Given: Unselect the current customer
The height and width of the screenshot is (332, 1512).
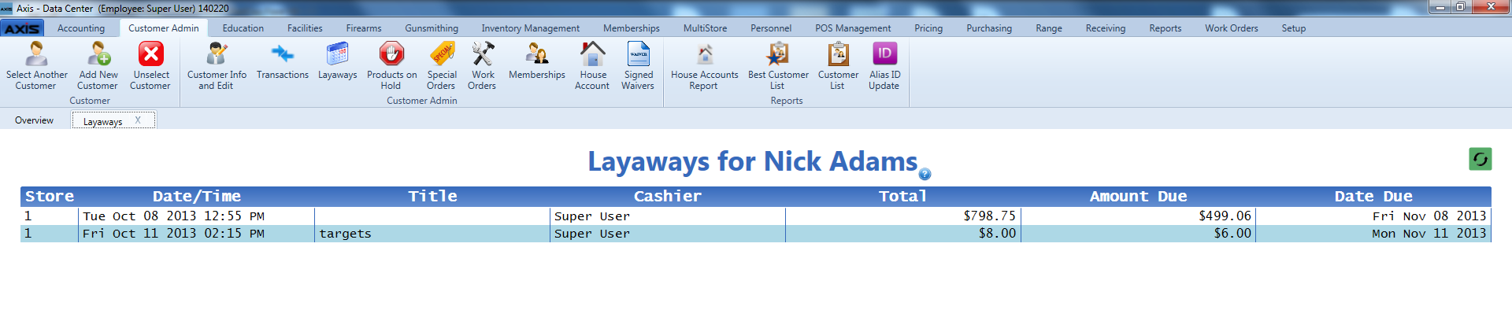Looking at the screenshot, I should 150,66.
